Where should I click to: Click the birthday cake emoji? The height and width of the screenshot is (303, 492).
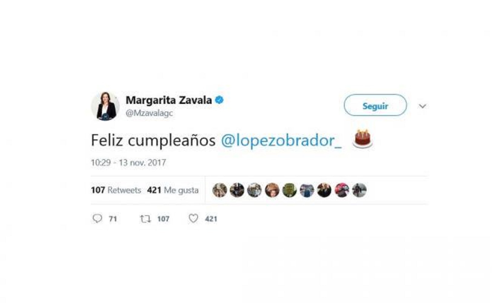[362, 139]
